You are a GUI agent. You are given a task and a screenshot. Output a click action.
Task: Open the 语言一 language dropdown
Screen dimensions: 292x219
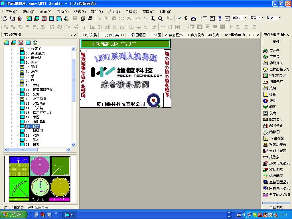coord(263,18)
